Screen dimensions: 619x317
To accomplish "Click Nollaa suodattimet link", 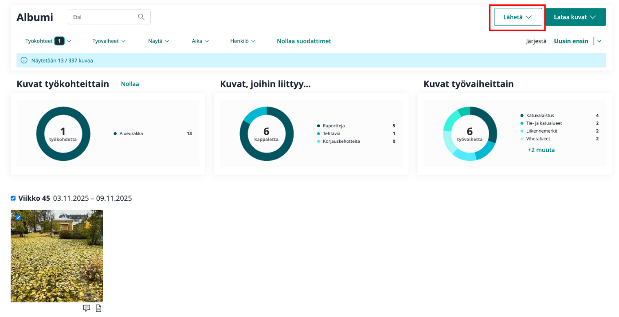I will 304,41.
